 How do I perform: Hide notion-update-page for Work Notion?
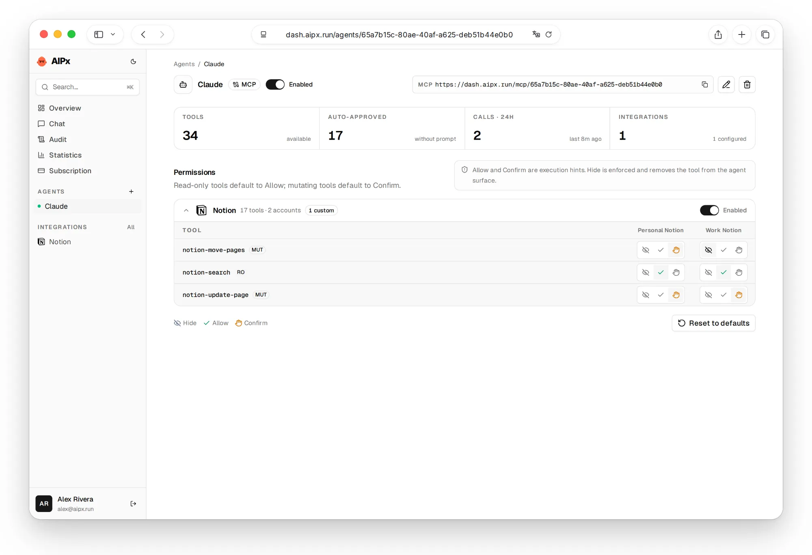coord(708,295)
